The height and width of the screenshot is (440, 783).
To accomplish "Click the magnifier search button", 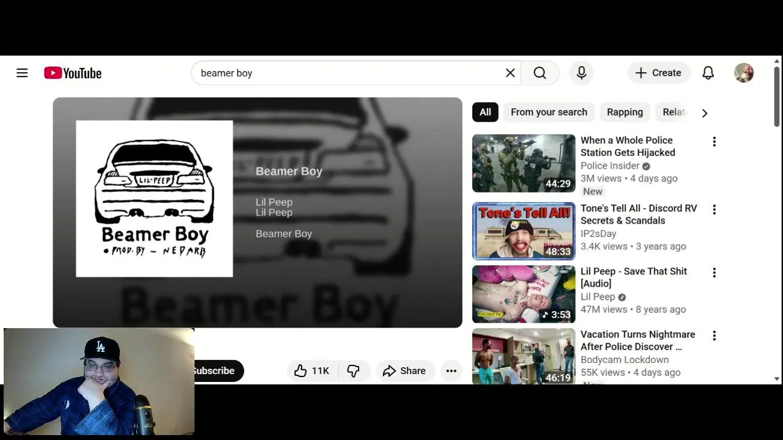I will click(x=540, y=73).
